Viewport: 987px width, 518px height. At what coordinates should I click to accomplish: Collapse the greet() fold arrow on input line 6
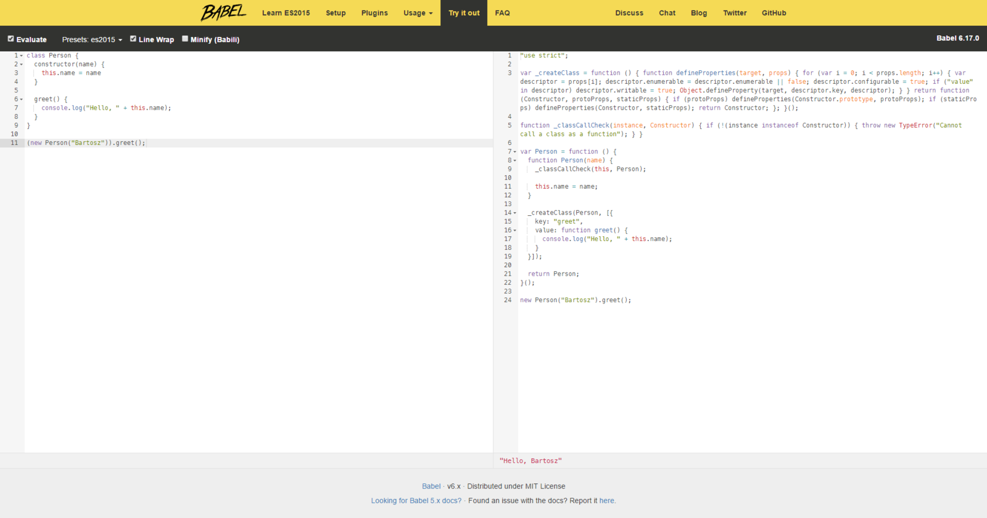(x=22, y=99)
